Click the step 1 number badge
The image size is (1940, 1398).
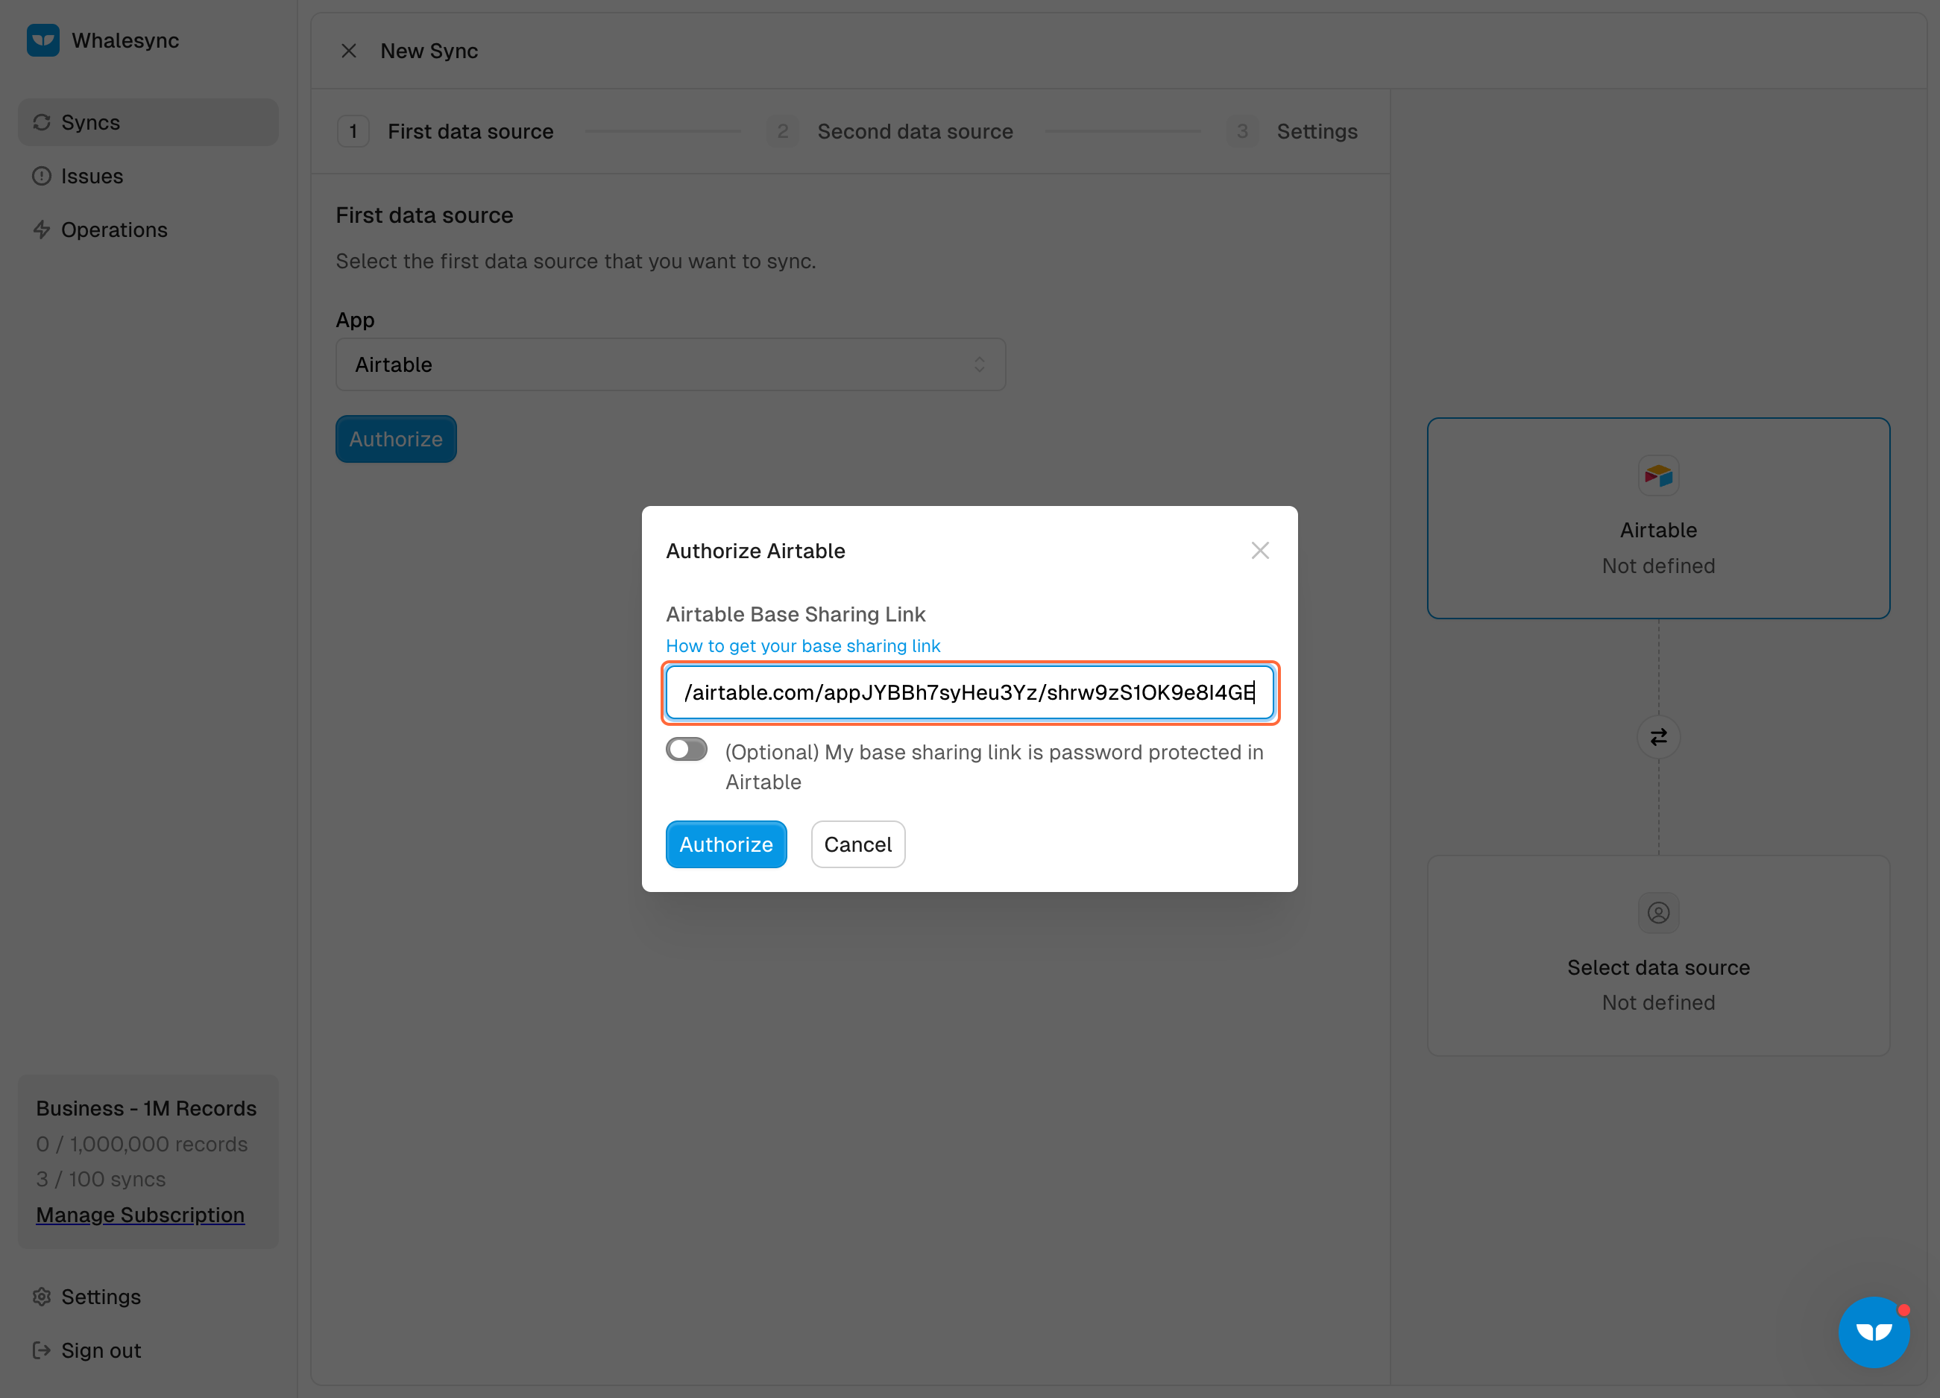pyautogui.click(x=353, y=132)
